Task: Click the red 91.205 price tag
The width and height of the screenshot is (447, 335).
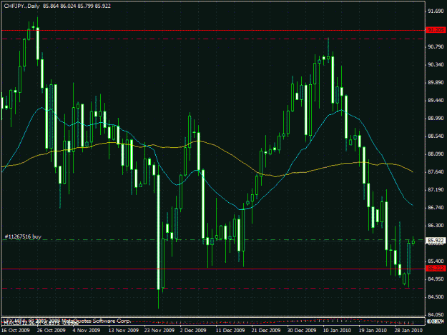Action: pyautogui.click(x=436, y=30)
